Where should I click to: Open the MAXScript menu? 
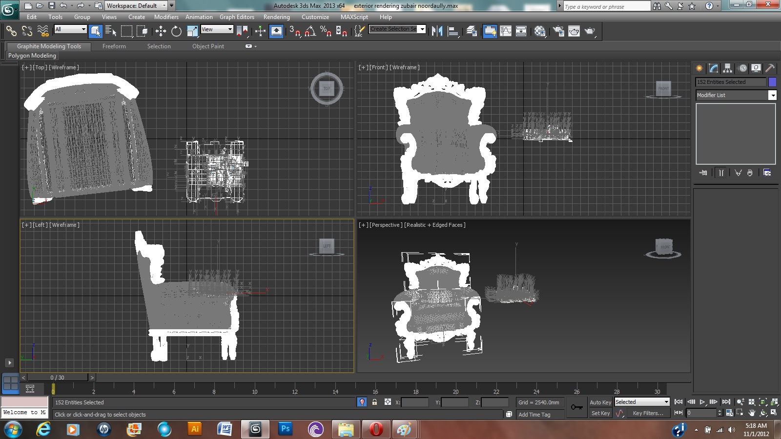pyautogui.click(x=354, y=17)
